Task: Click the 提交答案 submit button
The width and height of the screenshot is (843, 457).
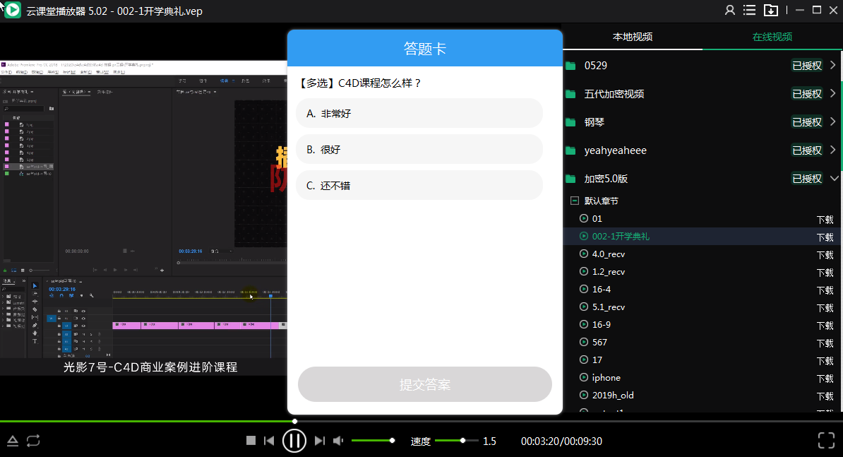Action: click(424, 384)
